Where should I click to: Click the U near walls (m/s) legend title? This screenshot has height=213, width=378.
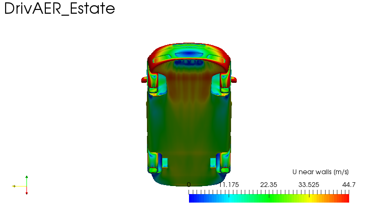(320, 172)
